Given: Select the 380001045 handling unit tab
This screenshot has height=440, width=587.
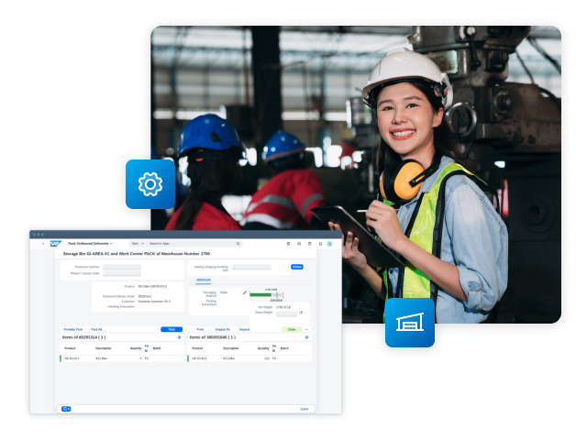Looking at the screenshot, I should coord(203,280).
